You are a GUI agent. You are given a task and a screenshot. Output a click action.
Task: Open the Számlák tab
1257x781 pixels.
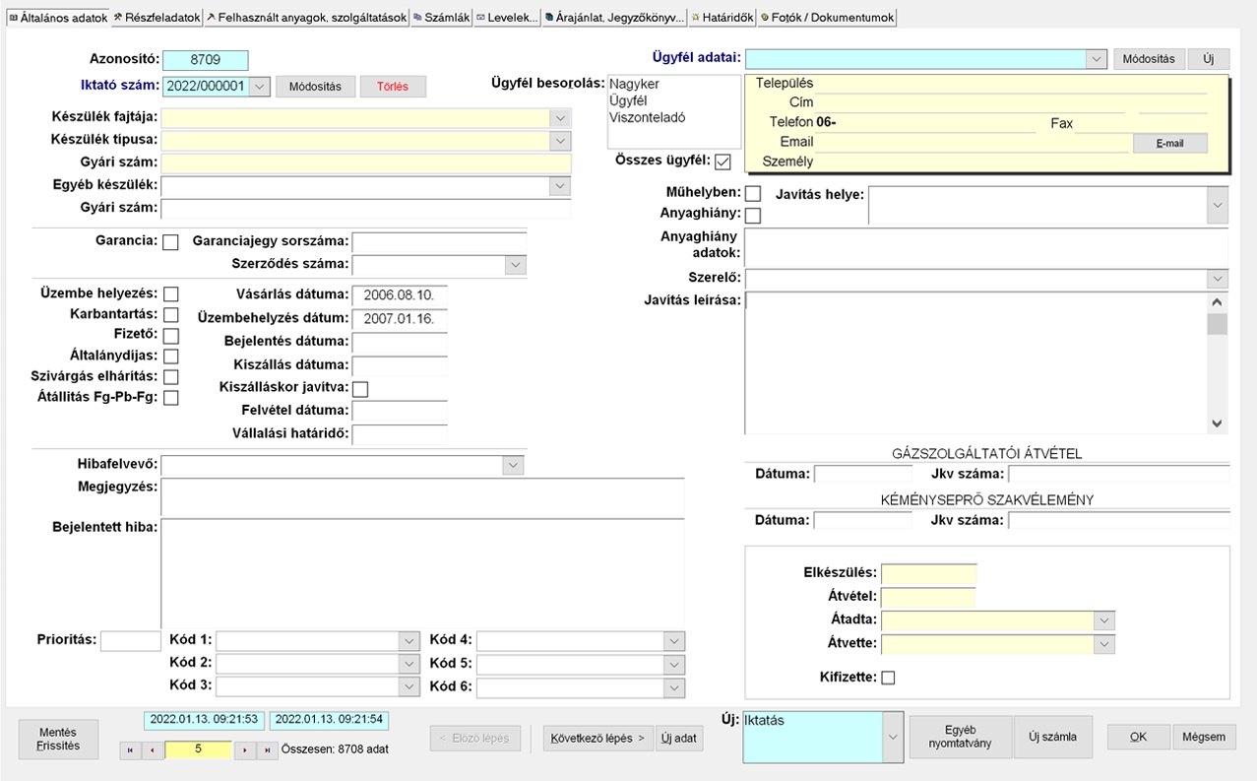[x=441, y=18]
